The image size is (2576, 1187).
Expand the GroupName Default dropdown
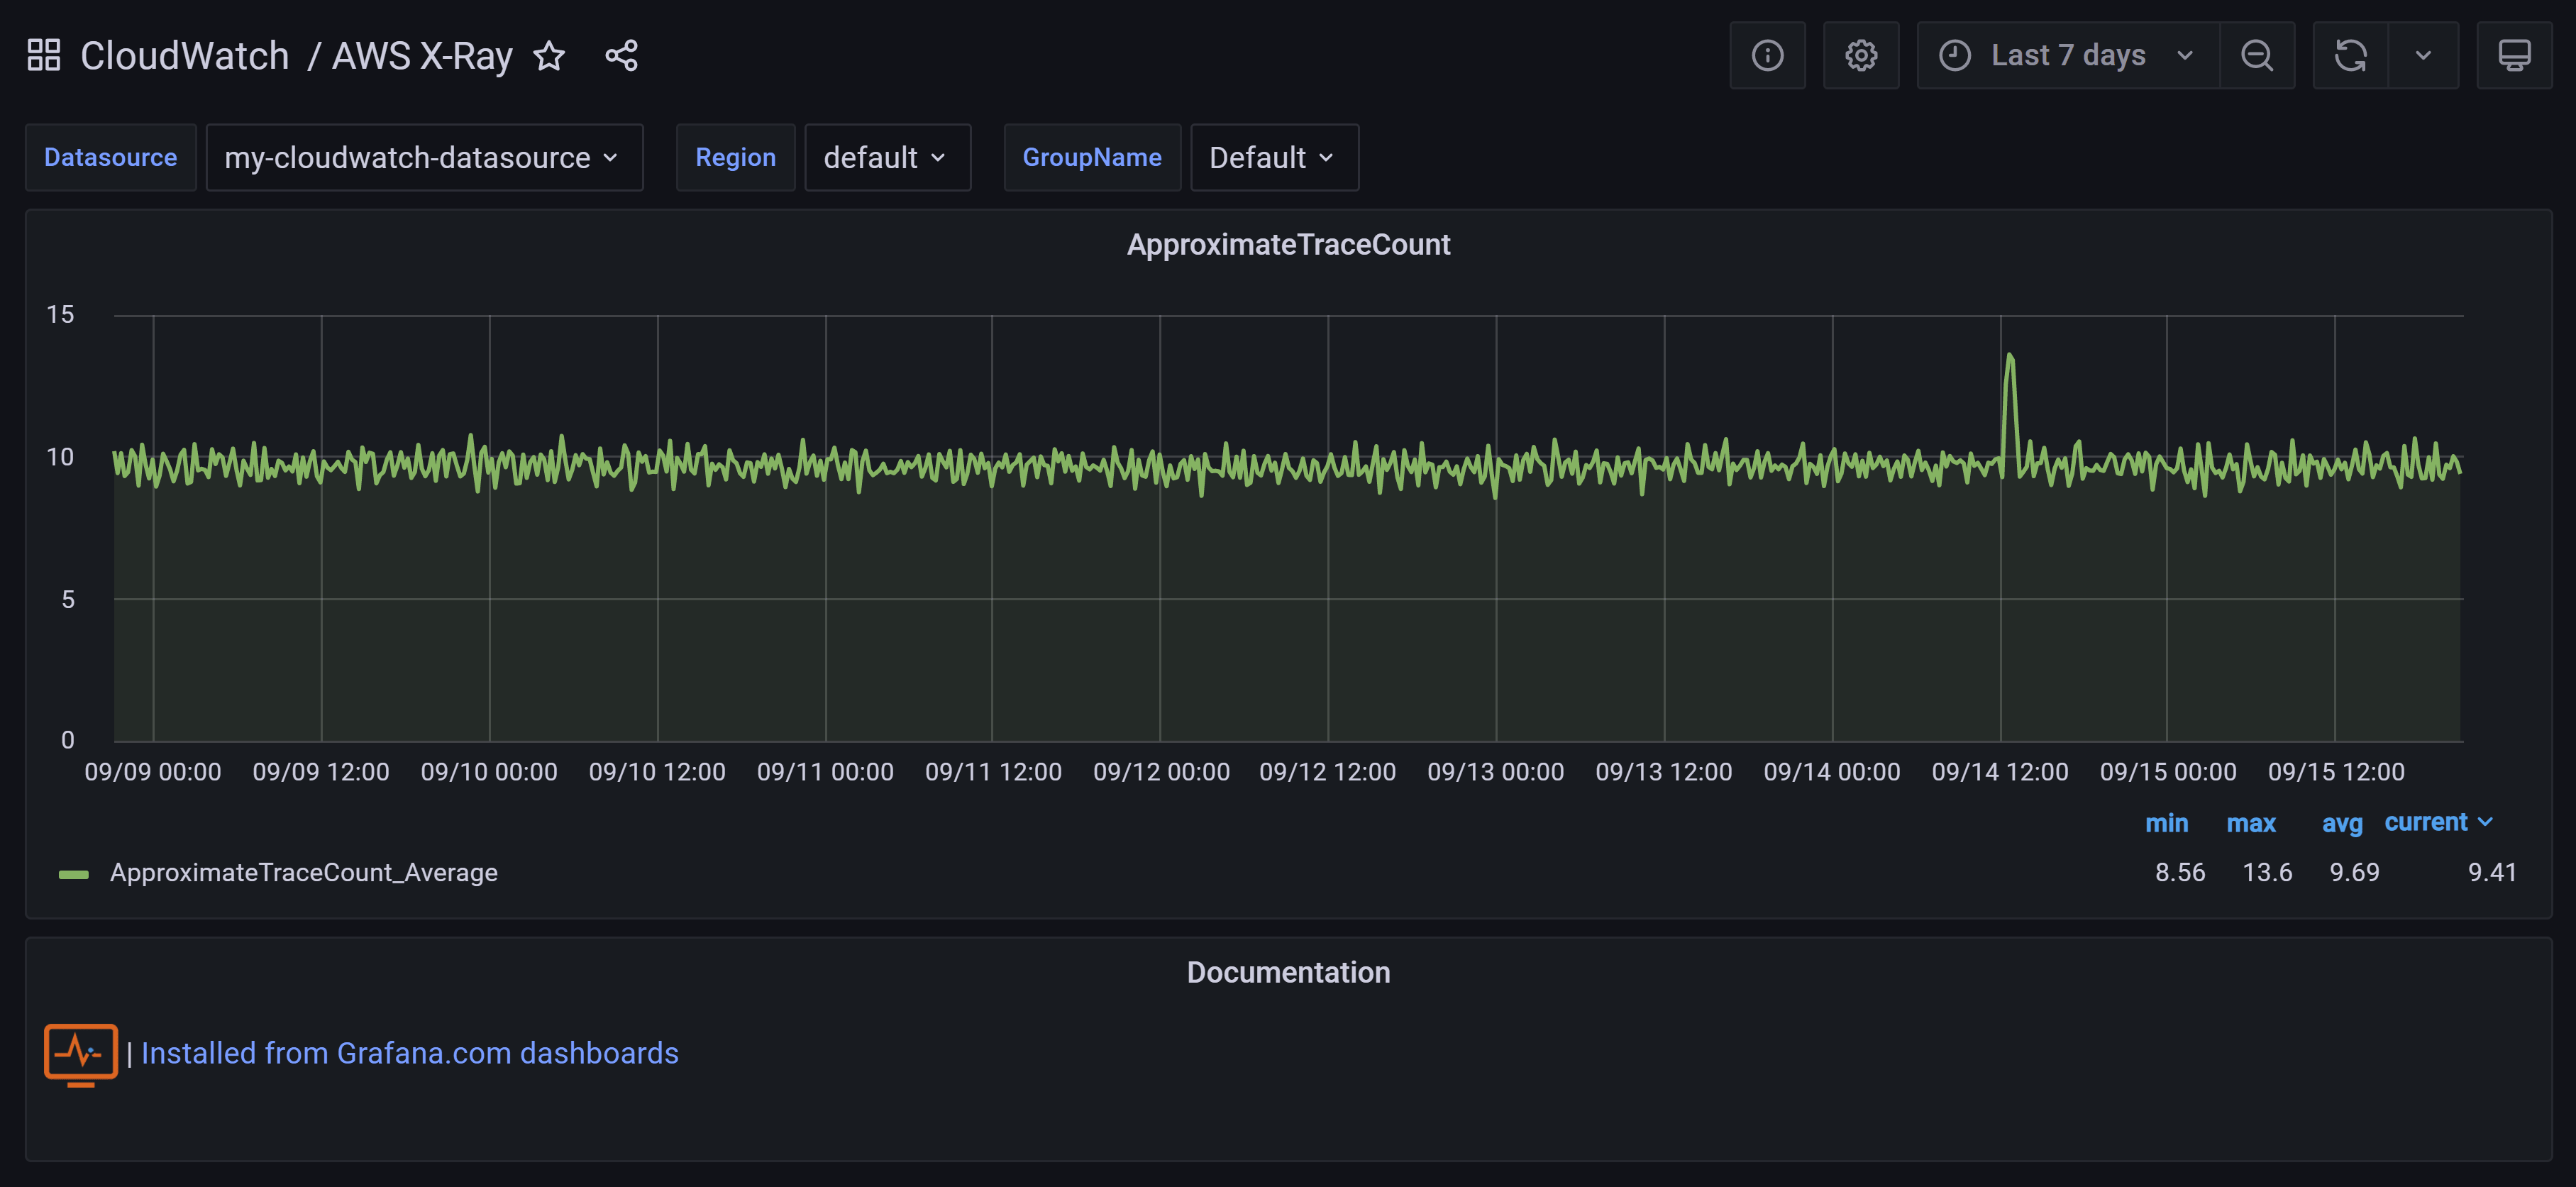1273,157
